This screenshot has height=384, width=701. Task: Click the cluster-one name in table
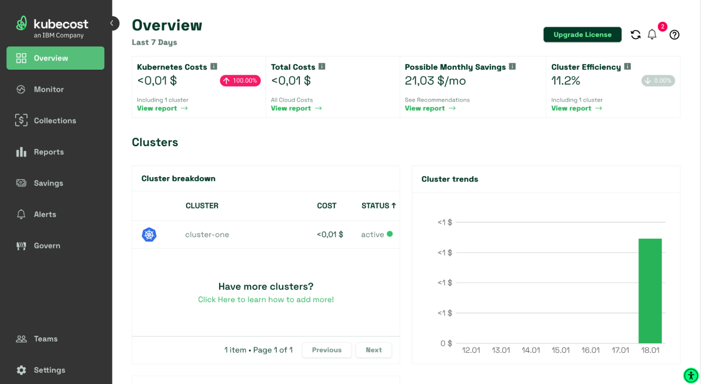coord(207,235)
